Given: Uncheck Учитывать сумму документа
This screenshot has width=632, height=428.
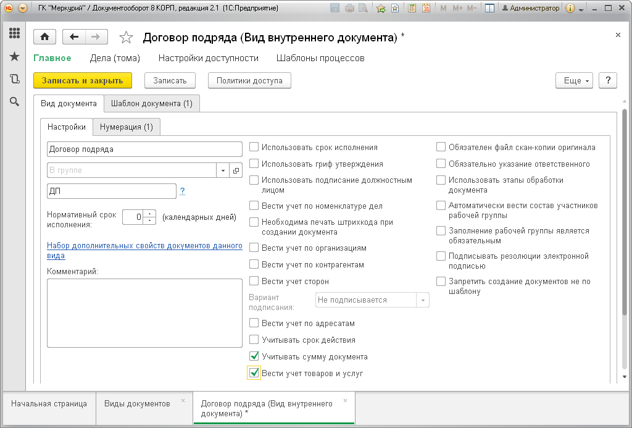Looking at the screenshot, I should tap(254, 356).
